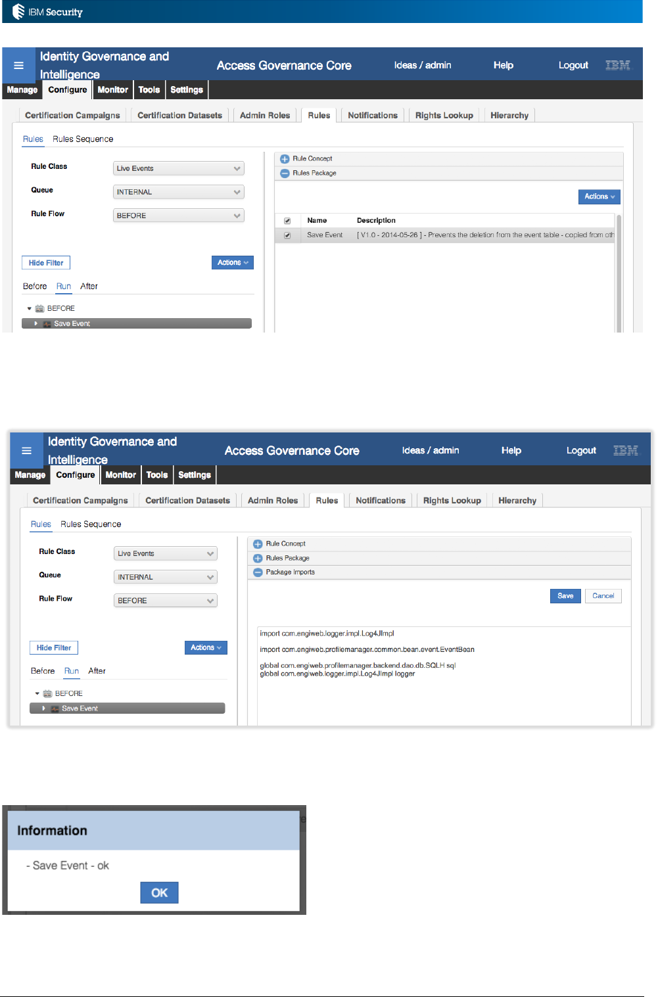Open Rule Class dropdown in upper screenshot
Viewport: 658px width, 997px height.
coord(179,168)
